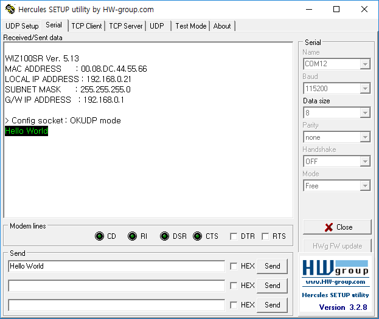
Task: Toggle the RTS checkbox
Action: point(265,236)
